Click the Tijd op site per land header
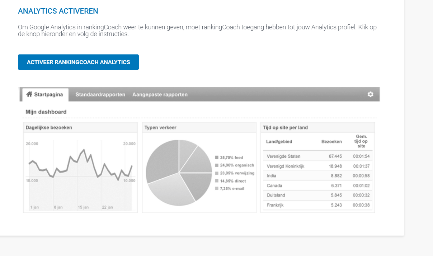Screen dimensions: 433x256 click(x=318, y=127)
